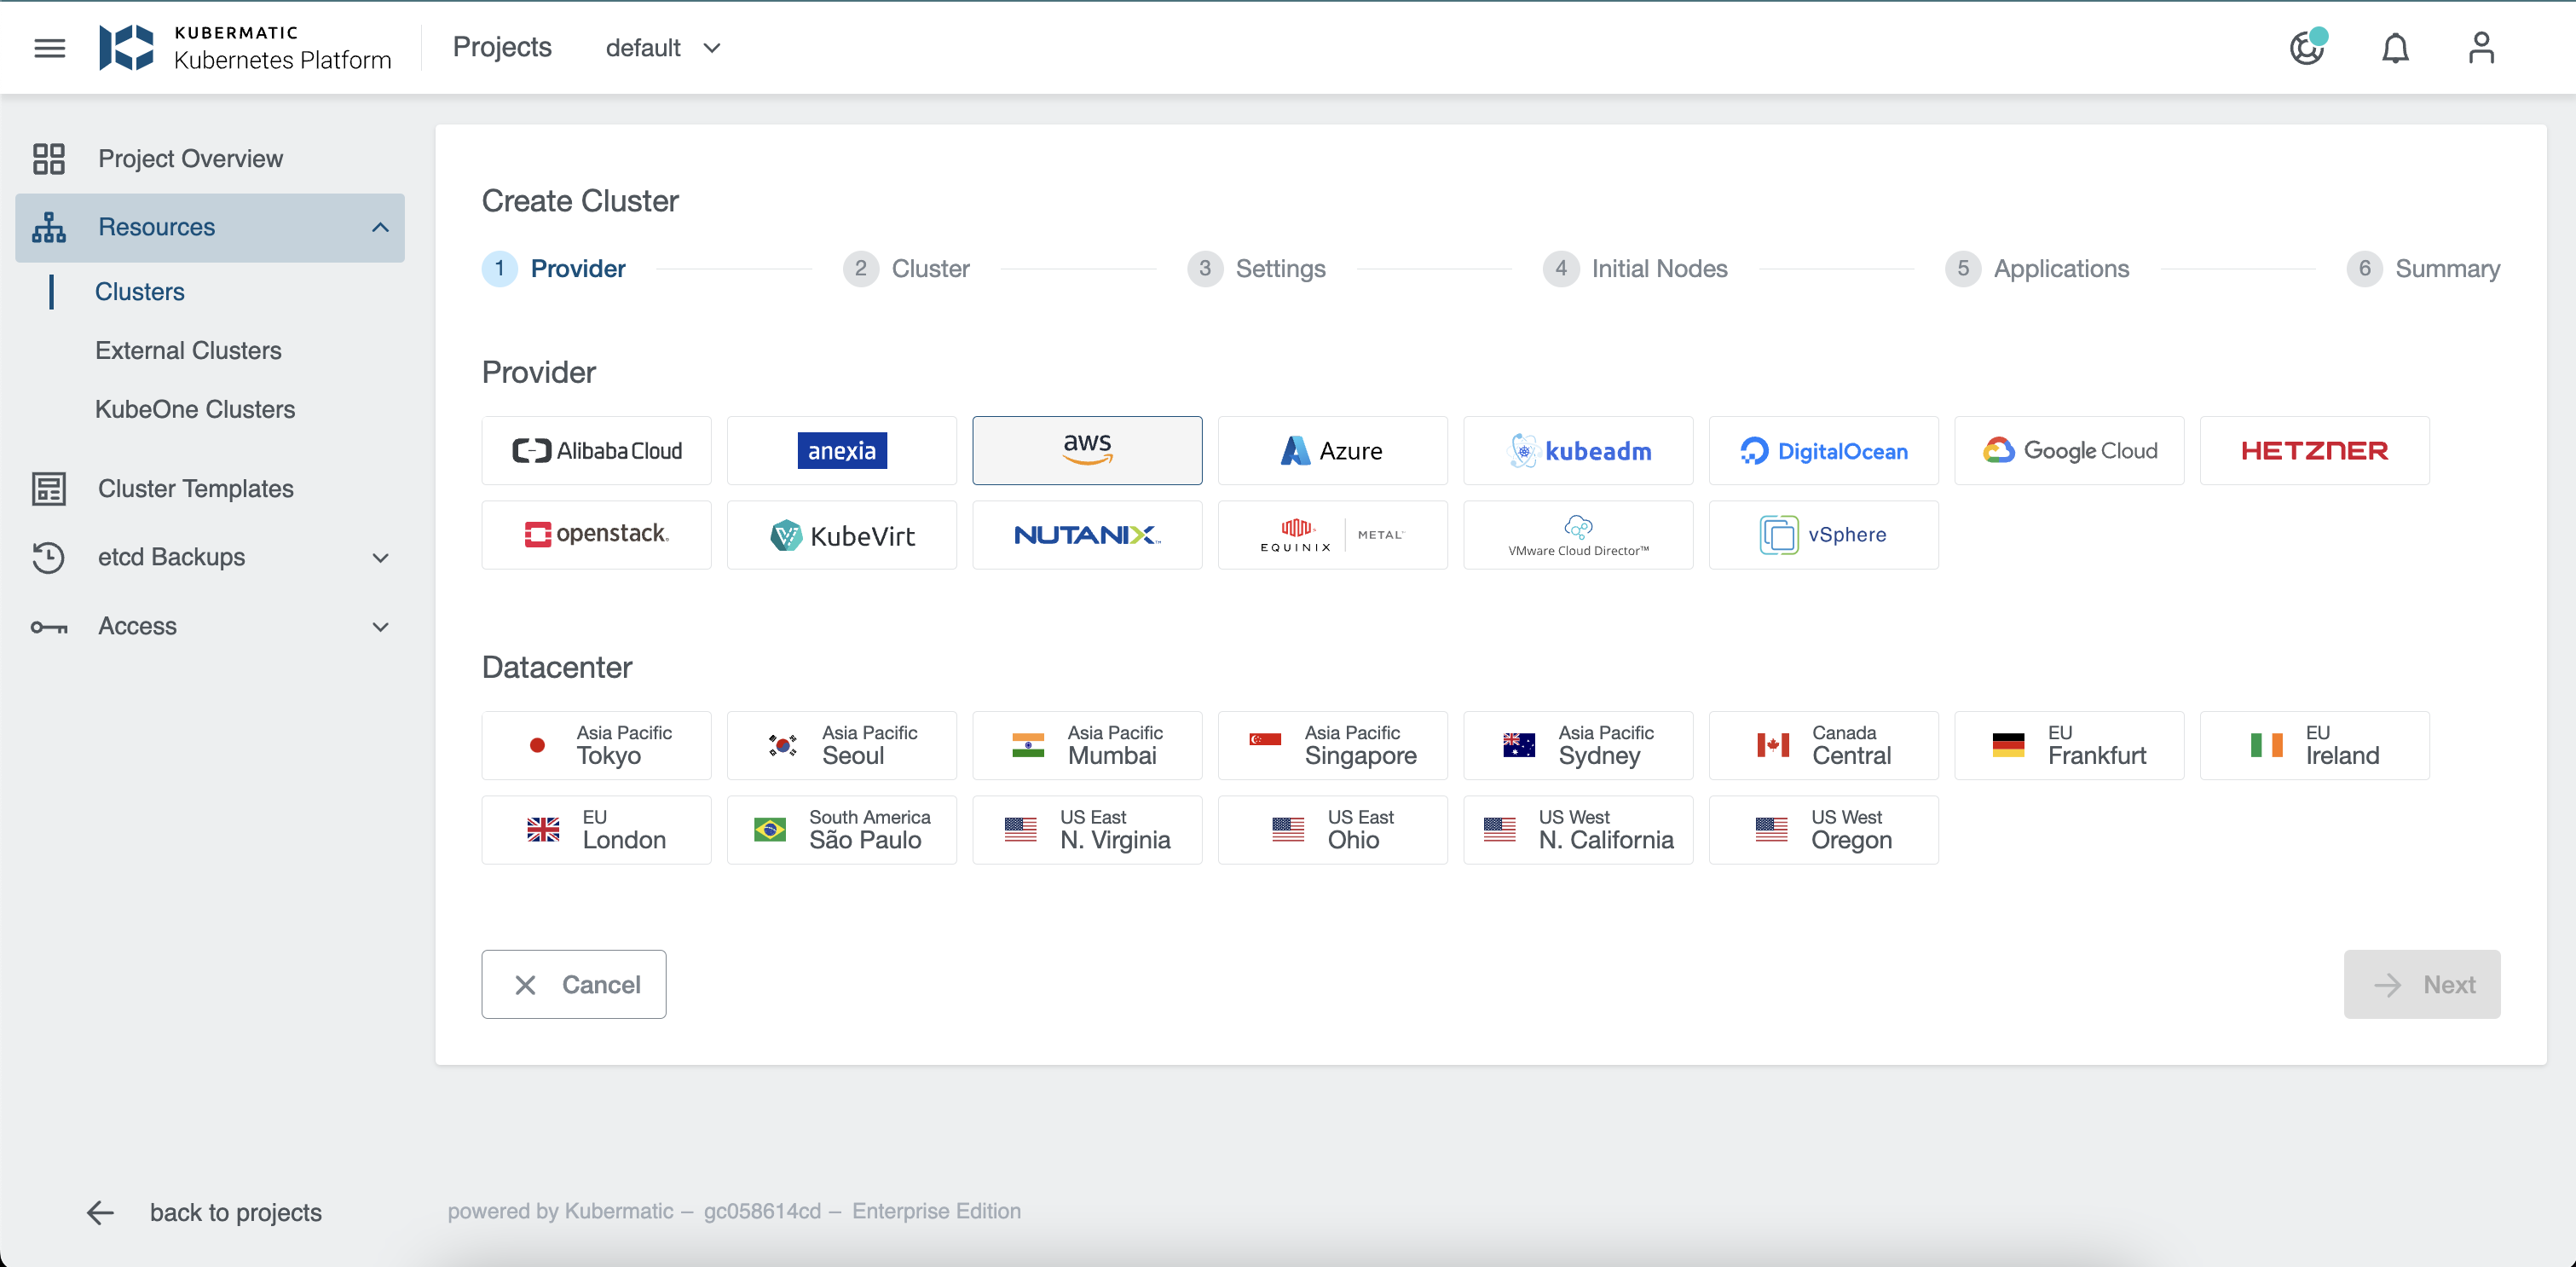Choose the OpenStack provider
The height and width of the screenshot is (1267, 2576).
click(596, 534)
